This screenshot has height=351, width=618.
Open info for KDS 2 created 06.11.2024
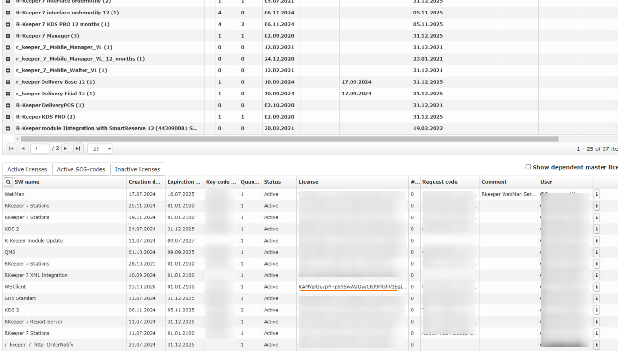[597, 310]
